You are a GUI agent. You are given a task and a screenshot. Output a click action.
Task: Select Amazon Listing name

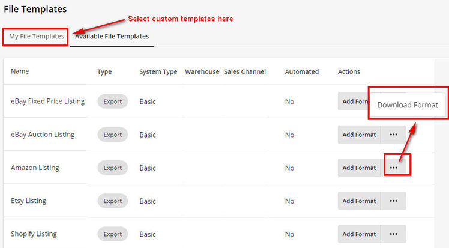(x=35, y=168)
